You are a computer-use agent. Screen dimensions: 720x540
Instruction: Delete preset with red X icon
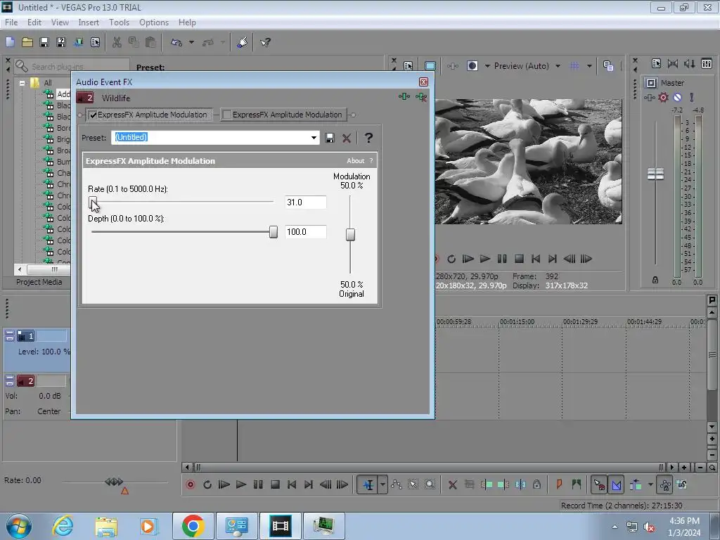click(347, 138)
